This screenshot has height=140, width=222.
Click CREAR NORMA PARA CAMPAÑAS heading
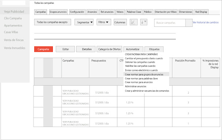tap(141, 54)
